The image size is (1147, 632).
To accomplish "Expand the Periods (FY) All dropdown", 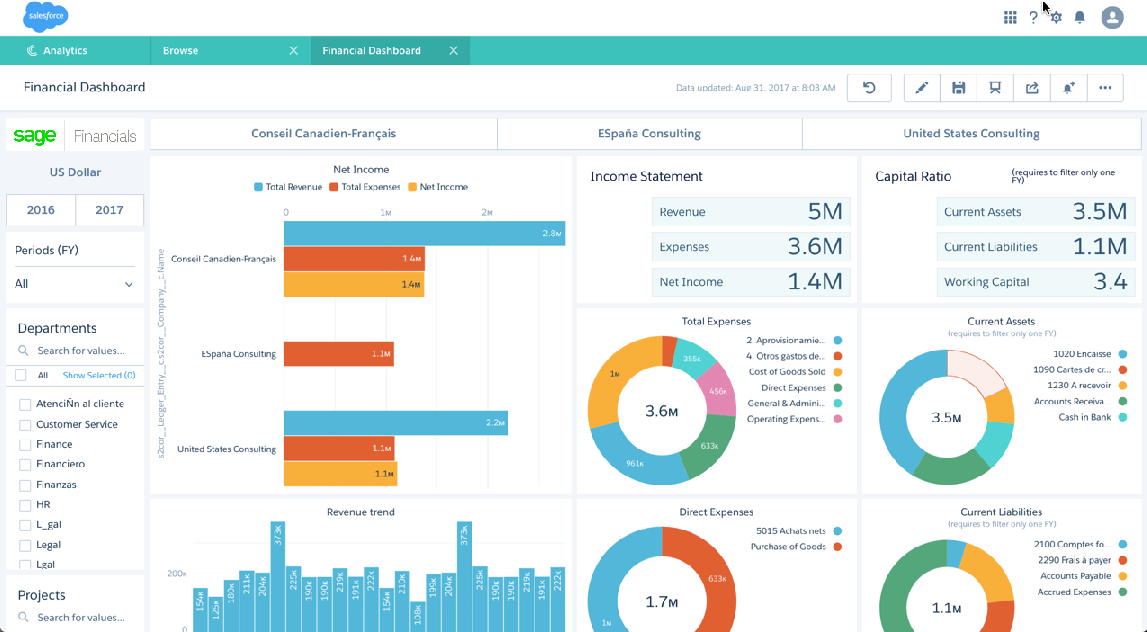I will click(75, 284).
